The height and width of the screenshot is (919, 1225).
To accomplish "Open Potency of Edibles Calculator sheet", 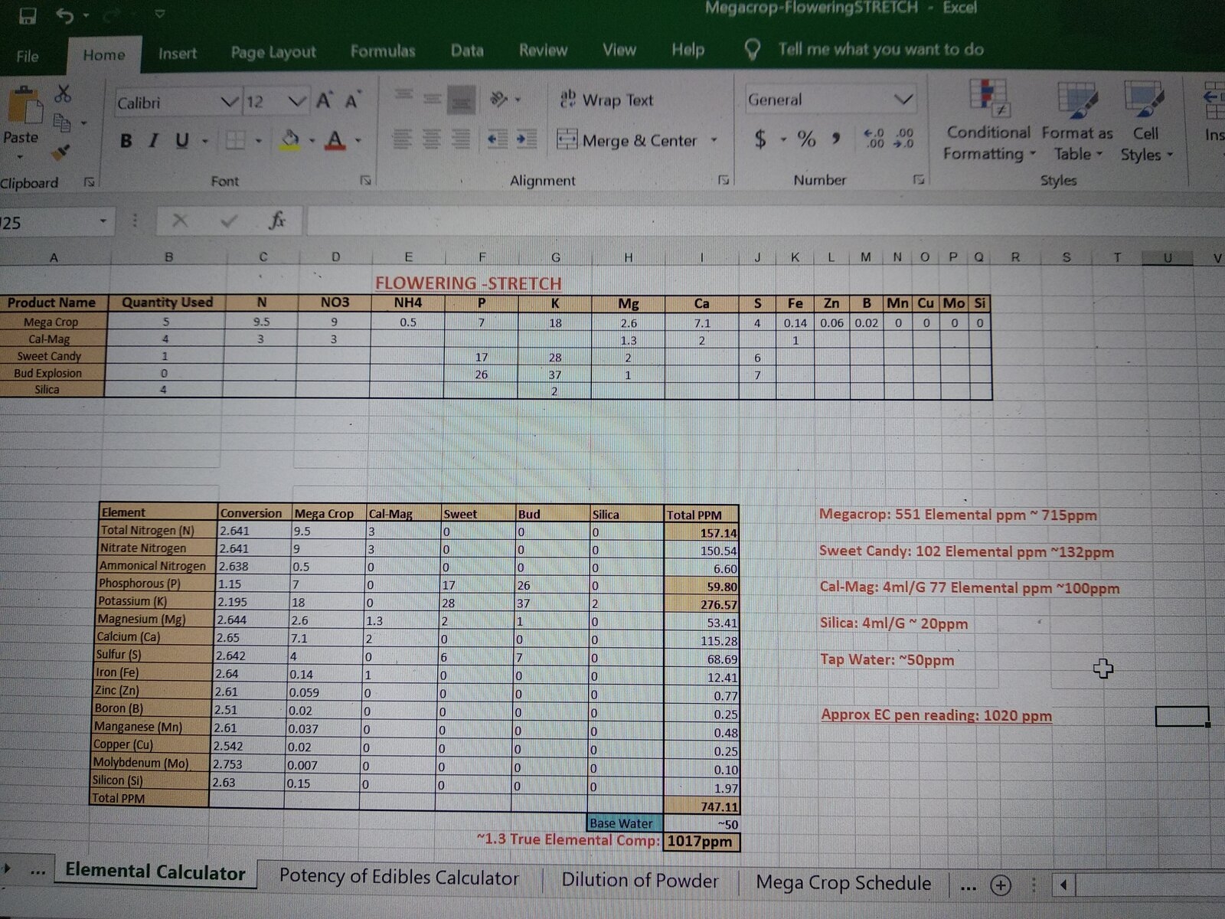I will pyautogui.click(x=399, y=878).
